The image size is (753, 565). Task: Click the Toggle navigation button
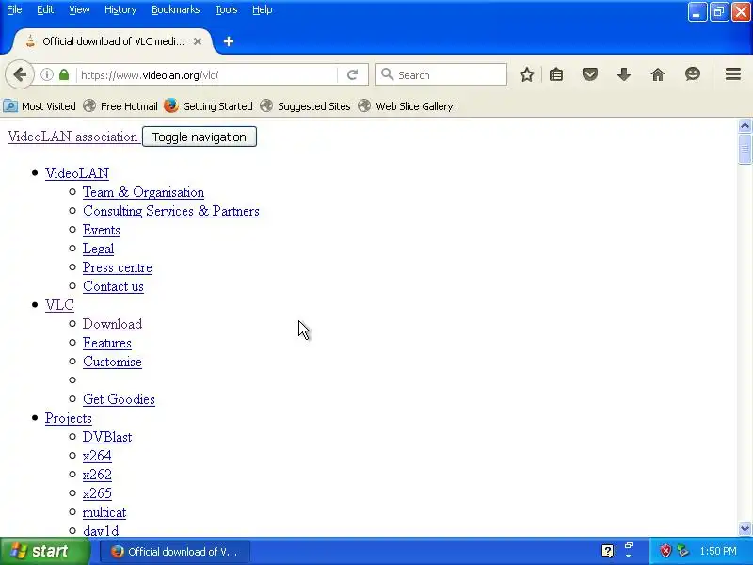pyautogui.click(x=200, y=137)
